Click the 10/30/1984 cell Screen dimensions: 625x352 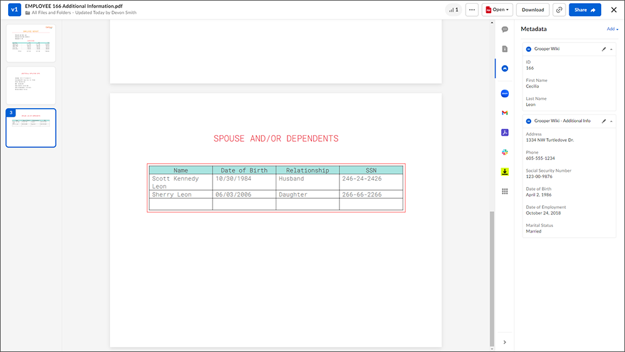point(244,182)
